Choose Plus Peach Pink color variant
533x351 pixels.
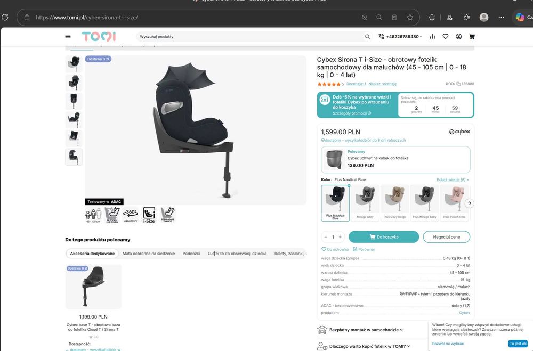pos(454,203)
